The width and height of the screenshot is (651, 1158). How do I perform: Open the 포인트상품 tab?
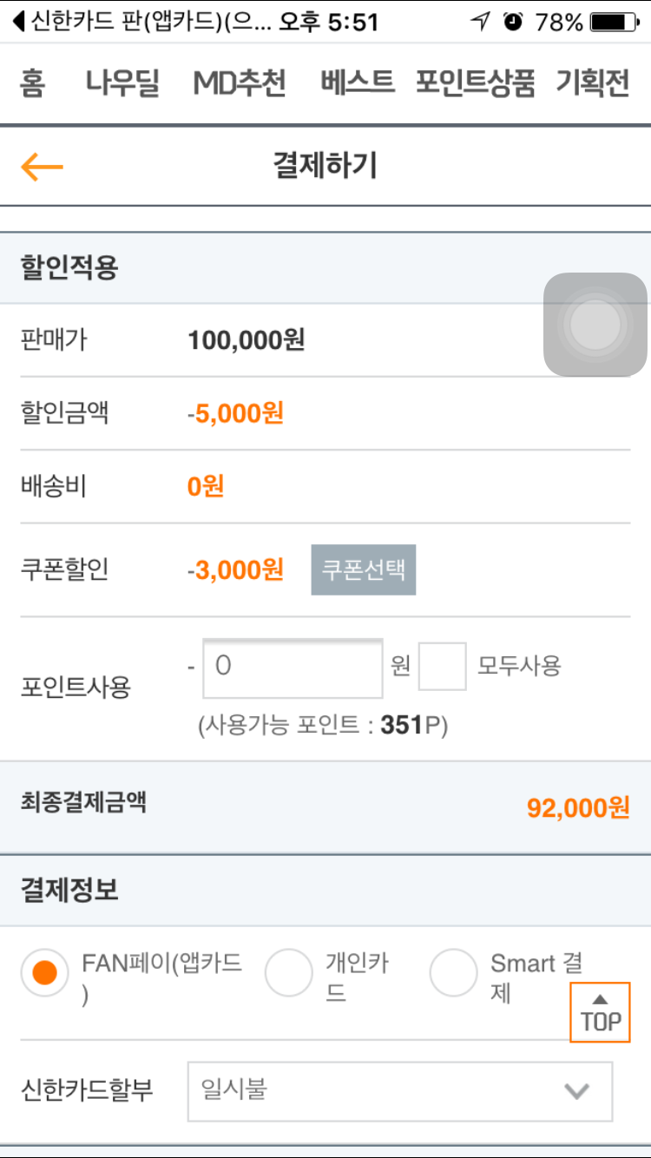click(475, 84)
